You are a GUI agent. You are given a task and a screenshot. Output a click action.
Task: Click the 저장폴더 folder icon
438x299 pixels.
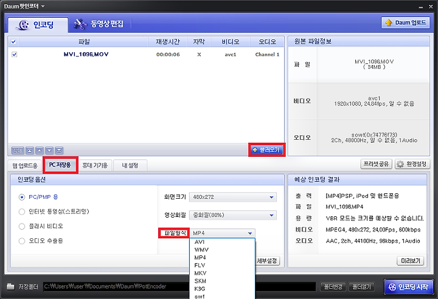point(10,286)
